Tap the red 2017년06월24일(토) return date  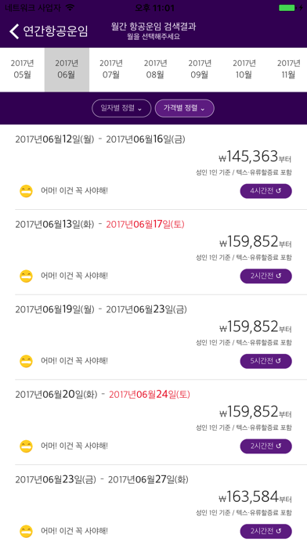tap(150, 395)
